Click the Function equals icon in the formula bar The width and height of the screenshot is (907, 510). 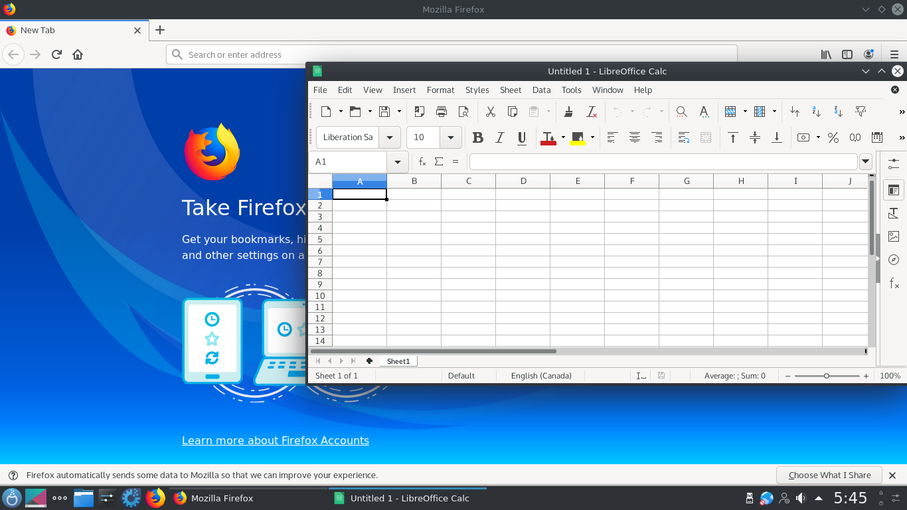coord(455,161)
